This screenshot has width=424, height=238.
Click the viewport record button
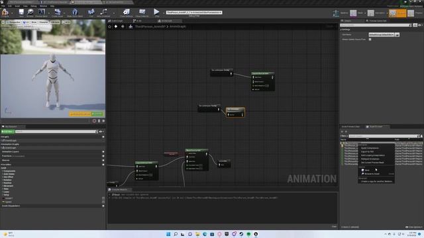point(94,121)
